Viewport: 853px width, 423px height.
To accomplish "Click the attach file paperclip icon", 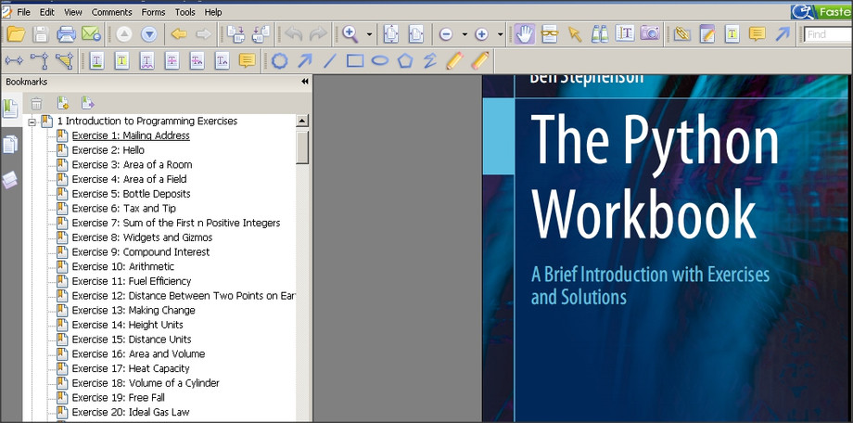I will 681,34.
